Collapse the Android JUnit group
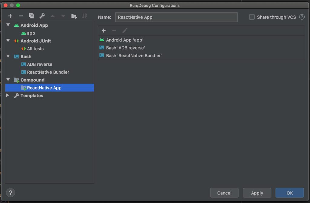This screenshot has width=310, height=203. (8, 41)
